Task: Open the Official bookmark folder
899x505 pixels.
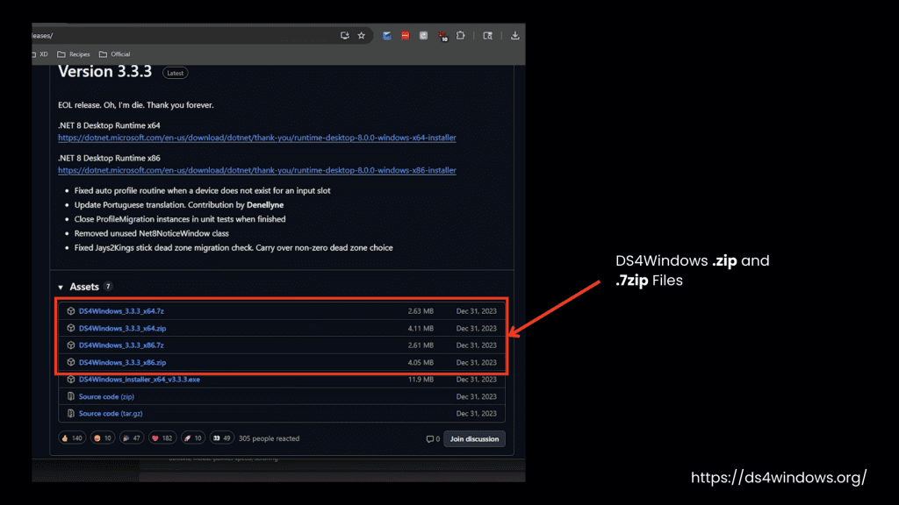Action: click(115, 54)
